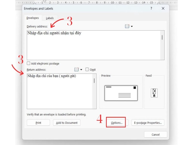Select the Envelopes tab
The height and width of the screenshot is (145, 193).
point(32,18)
